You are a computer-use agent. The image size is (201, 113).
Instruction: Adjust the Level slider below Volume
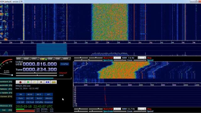36,75
